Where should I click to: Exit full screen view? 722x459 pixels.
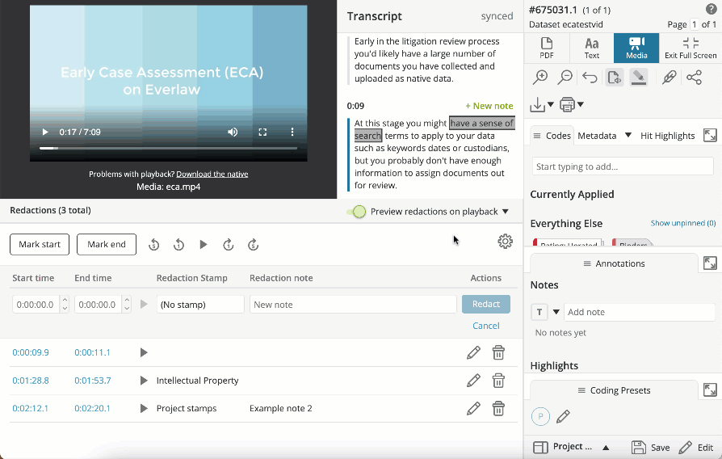click(691, 48)
